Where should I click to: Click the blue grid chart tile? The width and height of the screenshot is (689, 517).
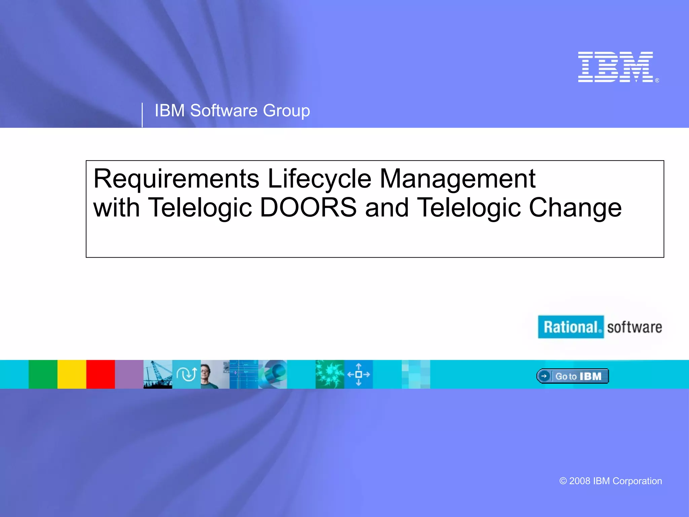[244, 374]
